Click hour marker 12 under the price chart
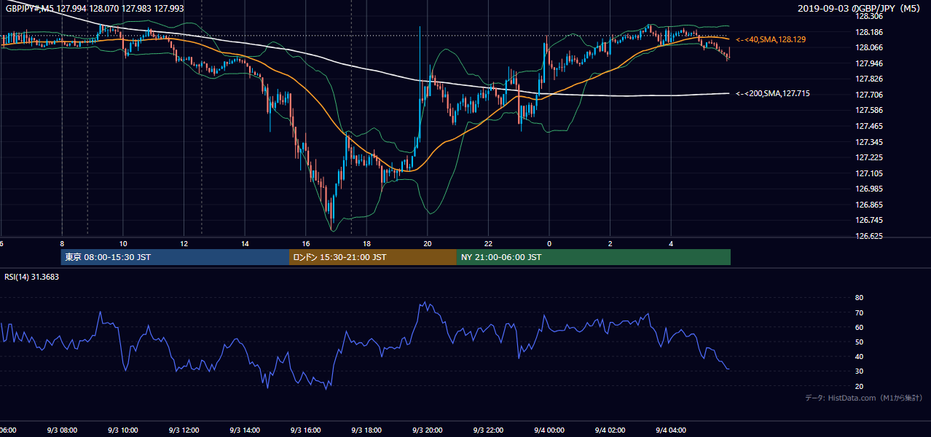 coord(184,243)
